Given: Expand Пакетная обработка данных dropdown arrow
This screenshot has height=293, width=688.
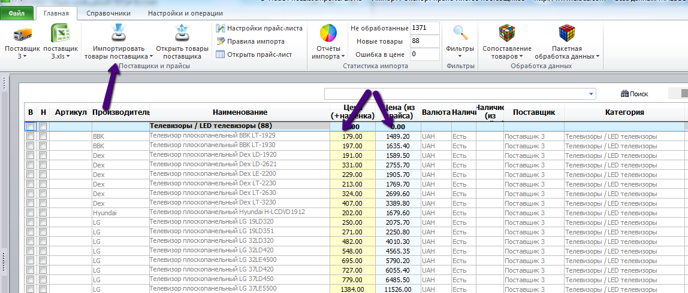Looking at the screenshot, I should (598, 56).
